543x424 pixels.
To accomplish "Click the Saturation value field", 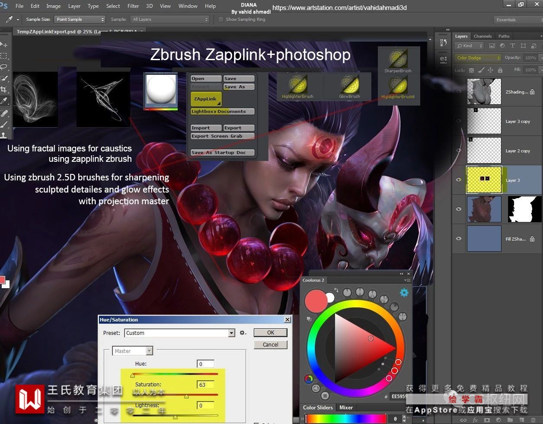I will pos(206,385).
